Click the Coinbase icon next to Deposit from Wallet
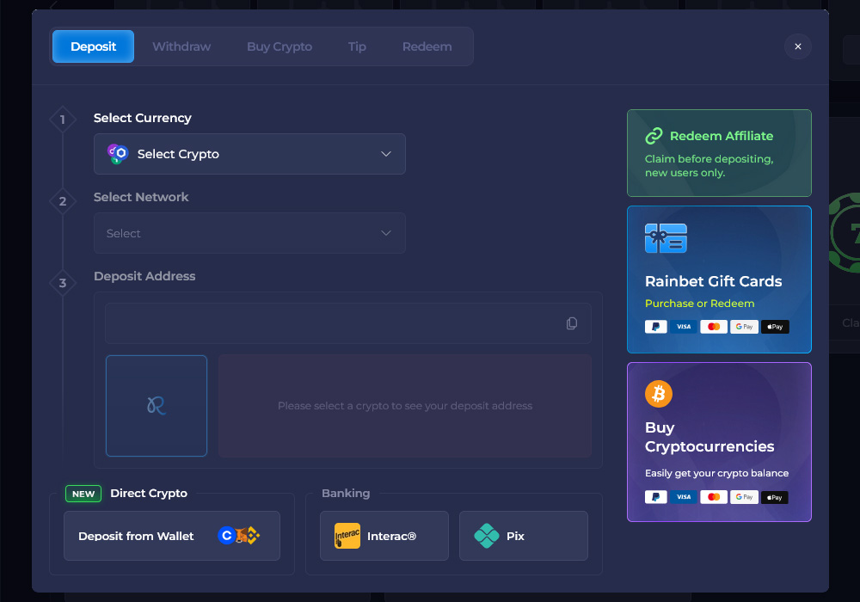 [x=227, y=535]
